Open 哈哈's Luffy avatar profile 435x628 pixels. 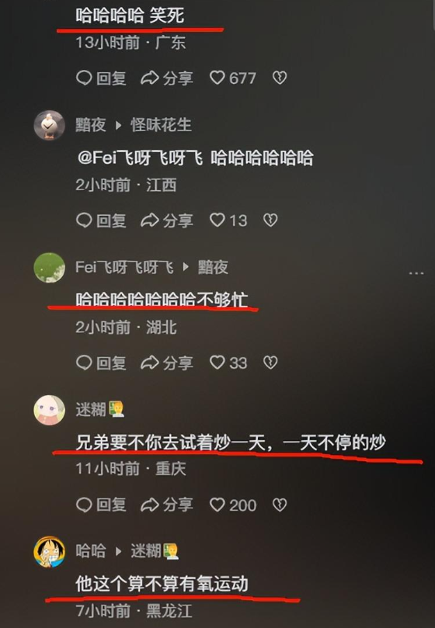pyautogui.click(x=49, y=552)
